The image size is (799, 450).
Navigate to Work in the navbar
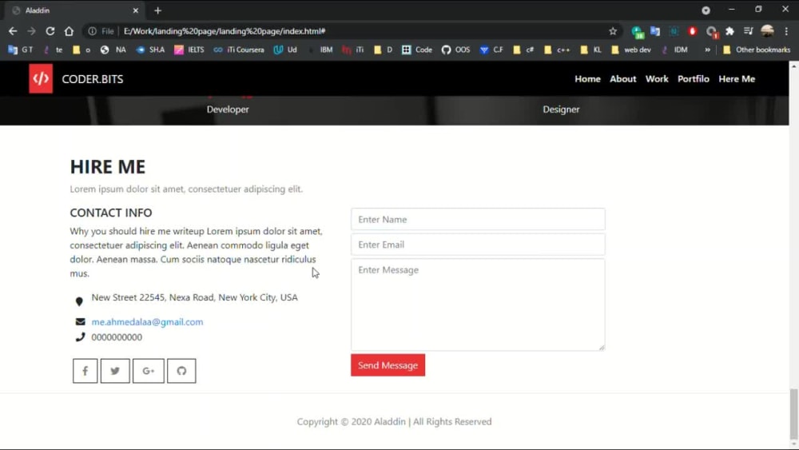(x=657, y=79)
